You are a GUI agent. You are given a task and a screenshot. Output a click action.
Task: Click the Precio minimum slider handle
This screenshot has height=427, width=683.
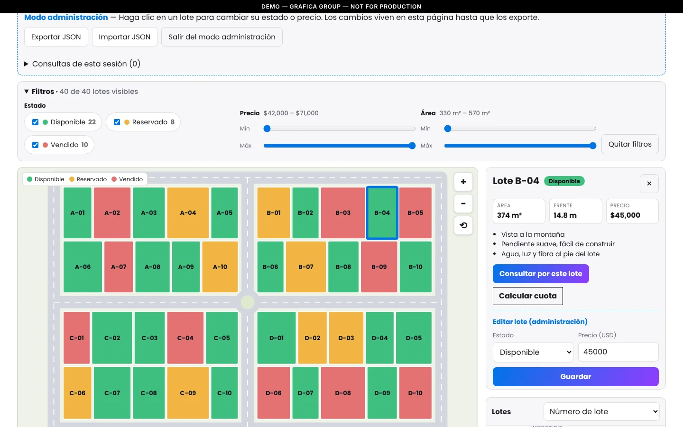(x=267, y=129)
